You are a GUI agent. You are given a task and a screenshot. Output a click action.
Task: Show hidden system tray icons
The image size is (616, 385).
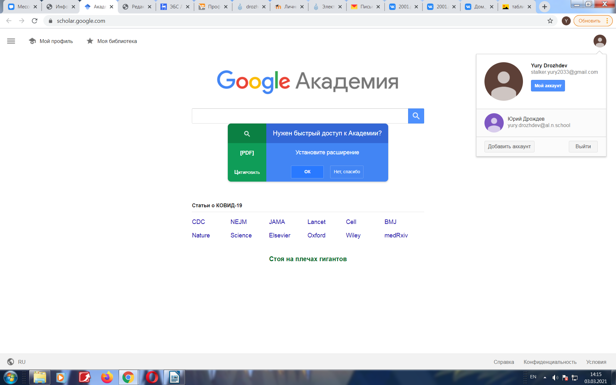[x=545, y=377]
